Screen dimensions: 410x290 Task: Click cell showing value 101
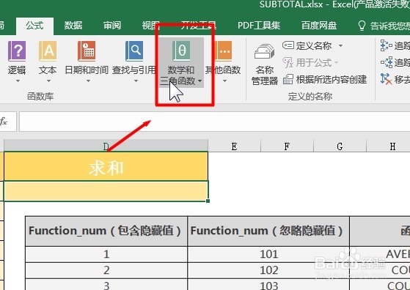[x=268, y=254]
